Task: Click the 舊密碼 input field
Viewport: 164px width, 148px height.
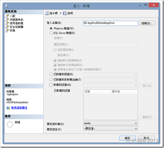Action: [111, 56]
